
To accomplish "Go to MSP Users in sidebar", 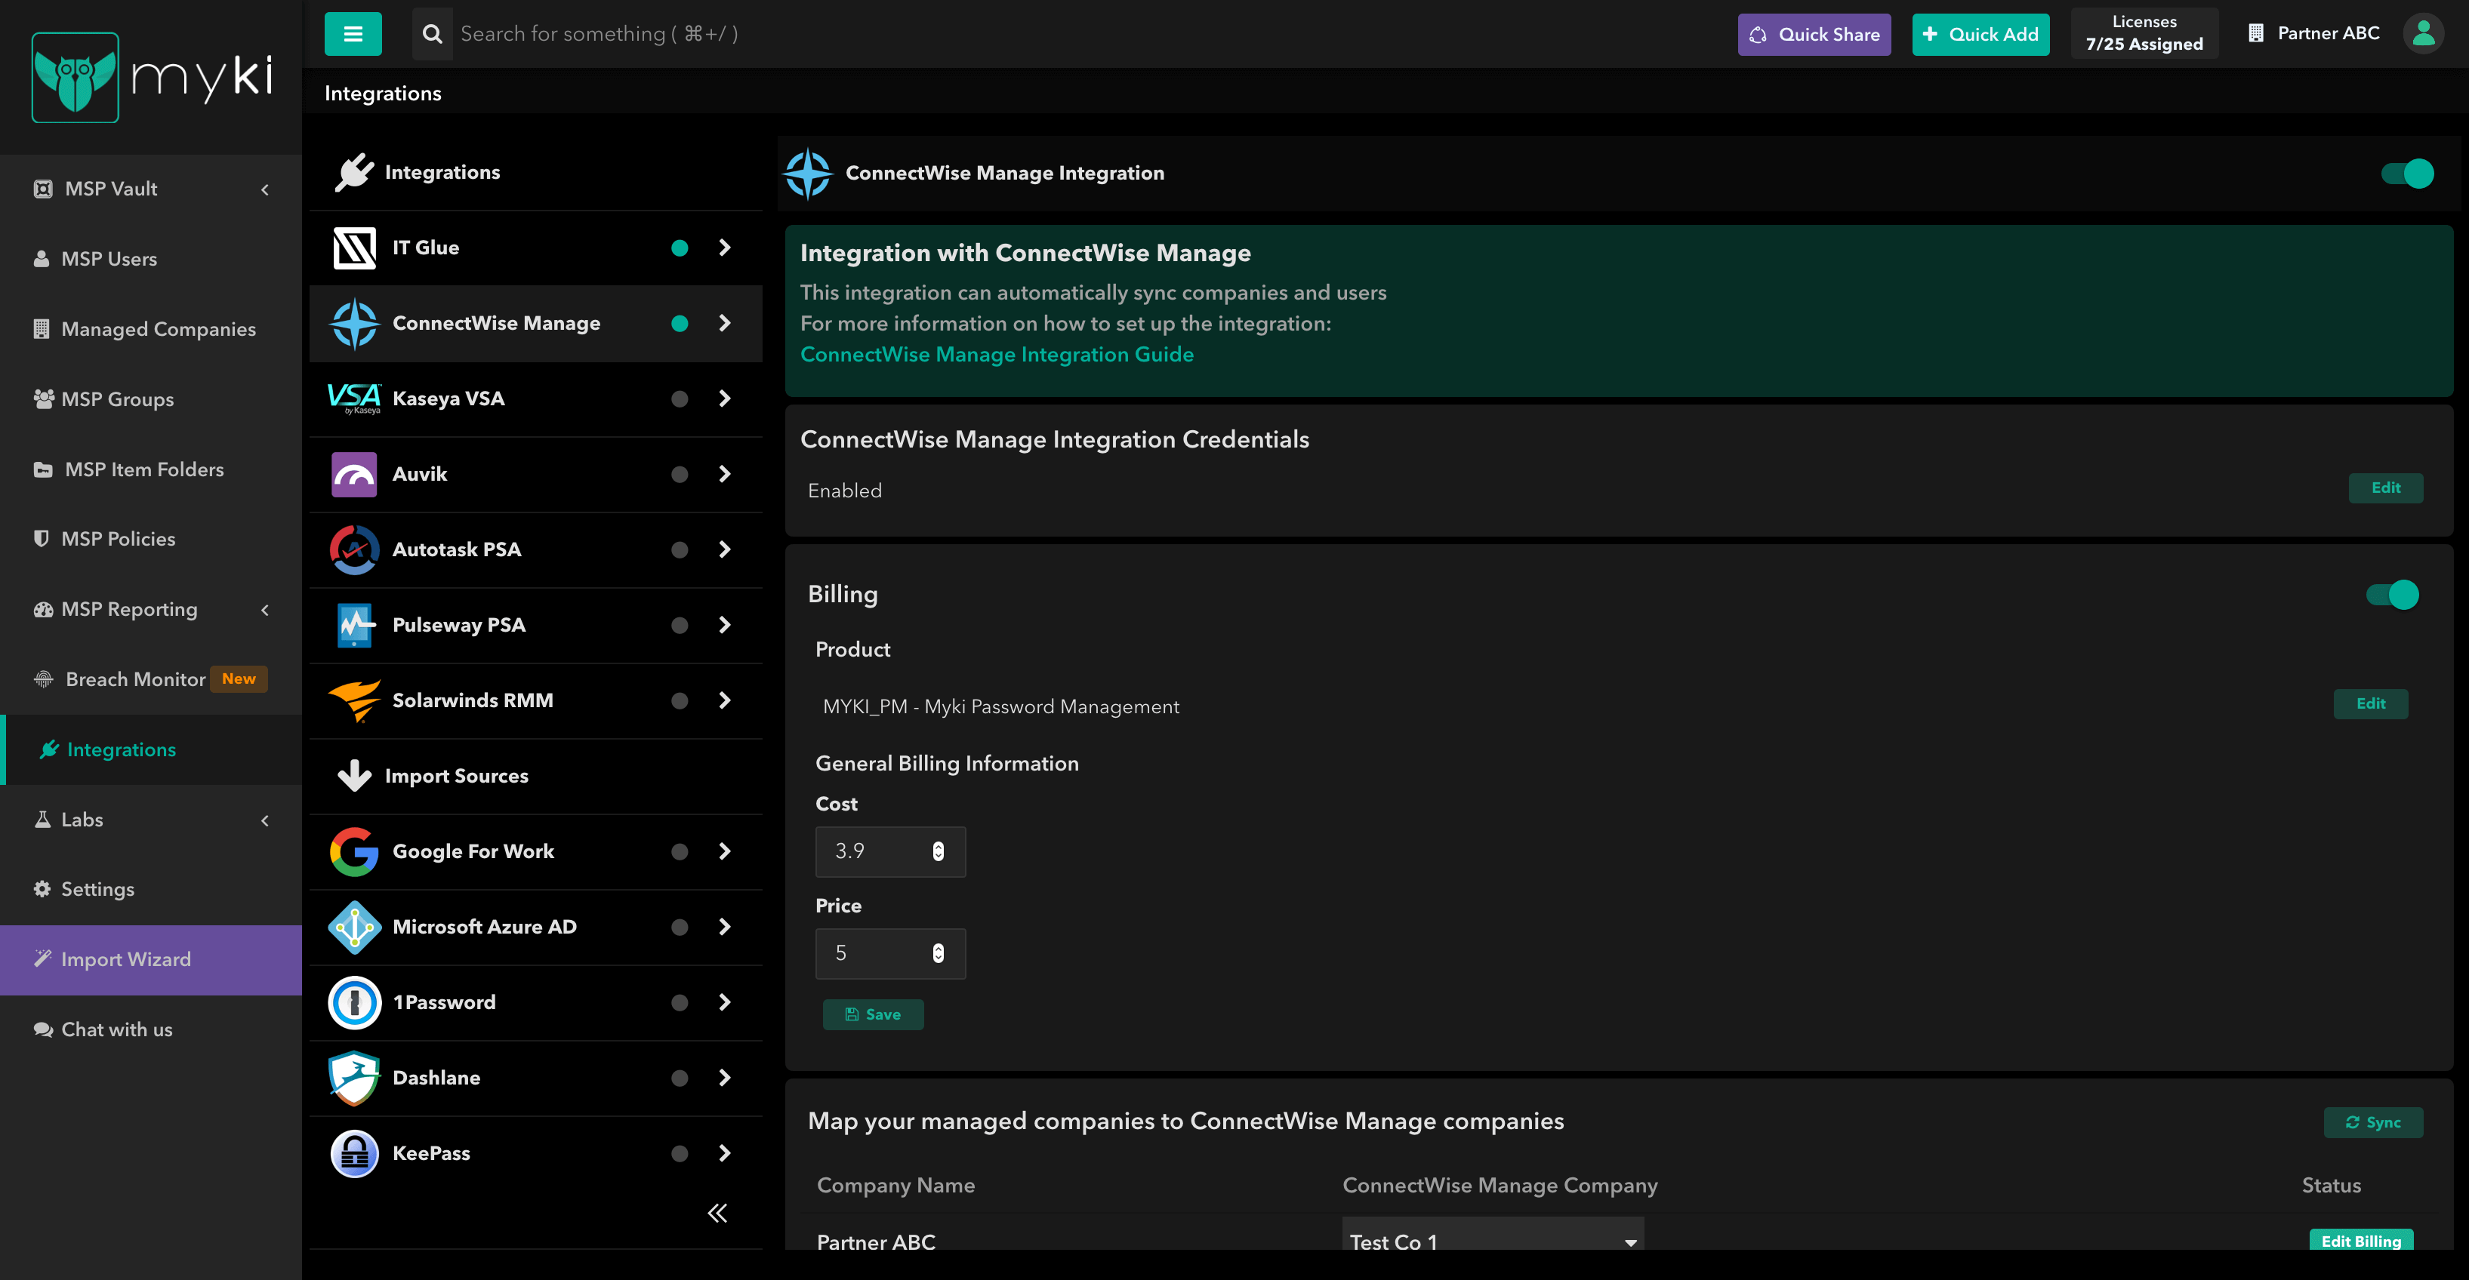I will (x=152, y=259).
